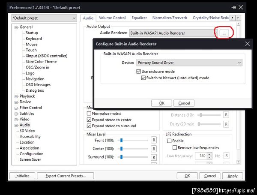The width and height of the screenshot is (257, 195).
Task: Reset Low frequency value with R button
Action: (x=226, y=156)
